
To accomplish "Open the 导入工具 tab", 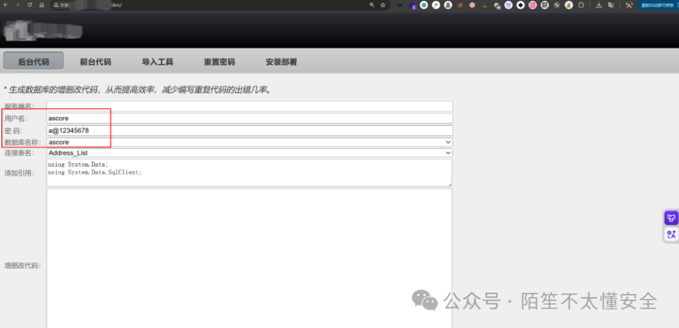I will pyautogui.click(x=158, y=62).
